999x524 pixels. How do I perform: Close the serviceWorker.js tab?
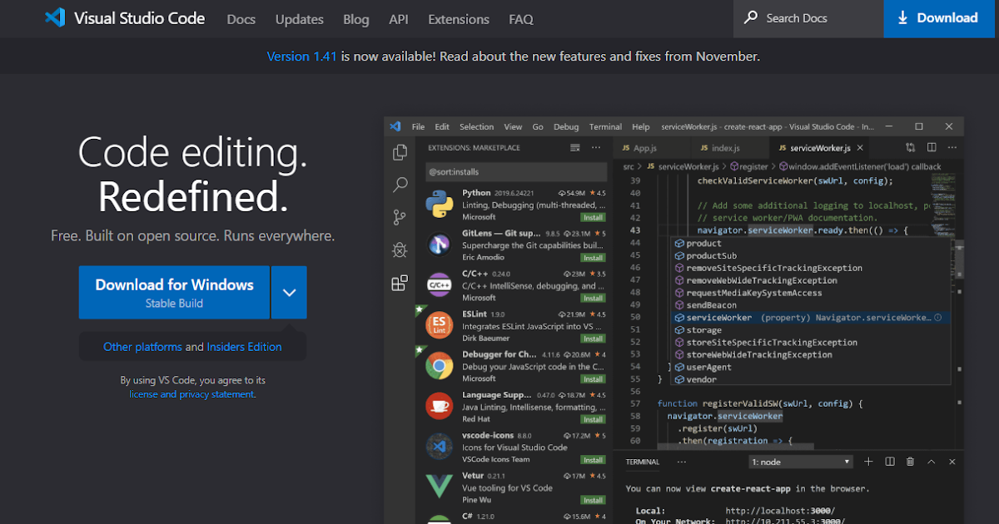(859, 147)
